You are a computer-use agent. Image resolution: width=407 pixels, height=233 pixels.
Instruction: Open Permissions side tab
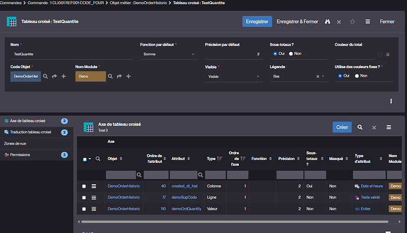click(37, 155)
